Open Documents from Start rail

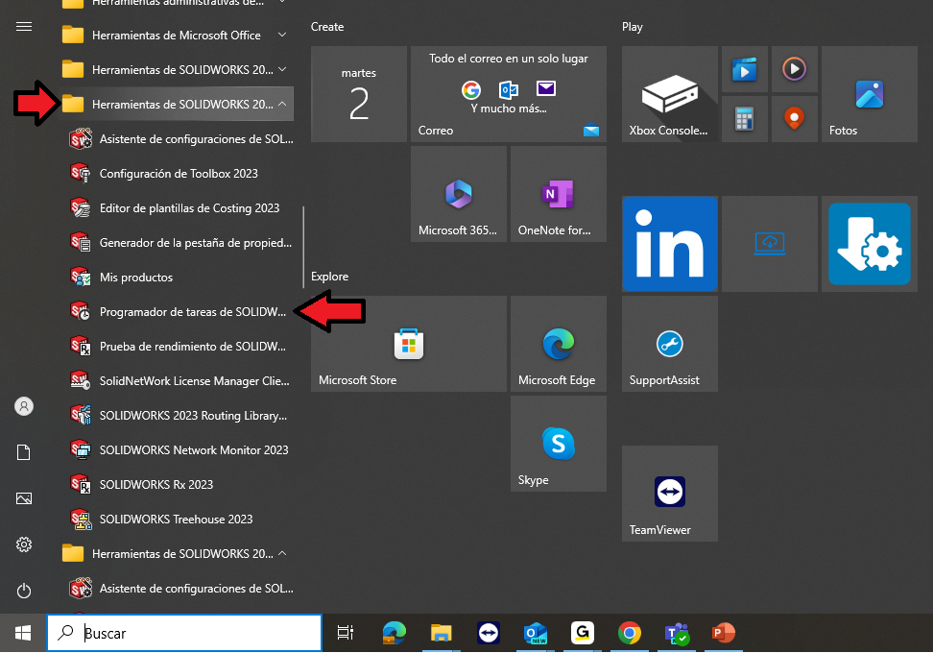[x=24, y=452]
